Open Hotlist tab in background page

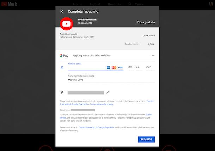click(x=95, y=4)
